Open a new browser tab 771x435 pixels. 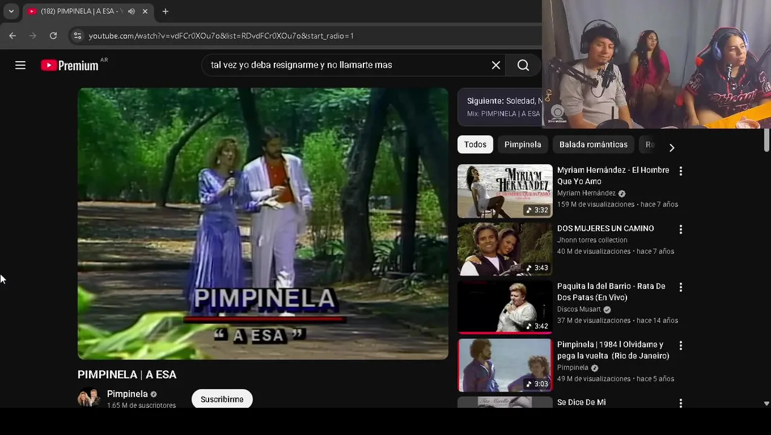[x=165, y=11]
